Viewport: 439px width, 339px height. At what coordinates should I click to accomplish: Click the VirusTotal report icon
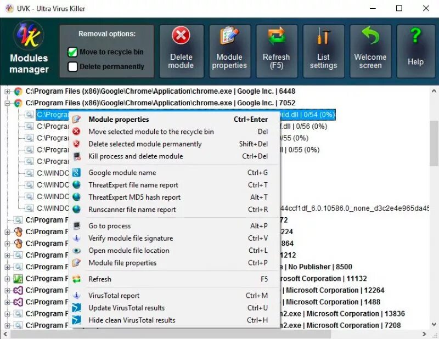[76, 295]
